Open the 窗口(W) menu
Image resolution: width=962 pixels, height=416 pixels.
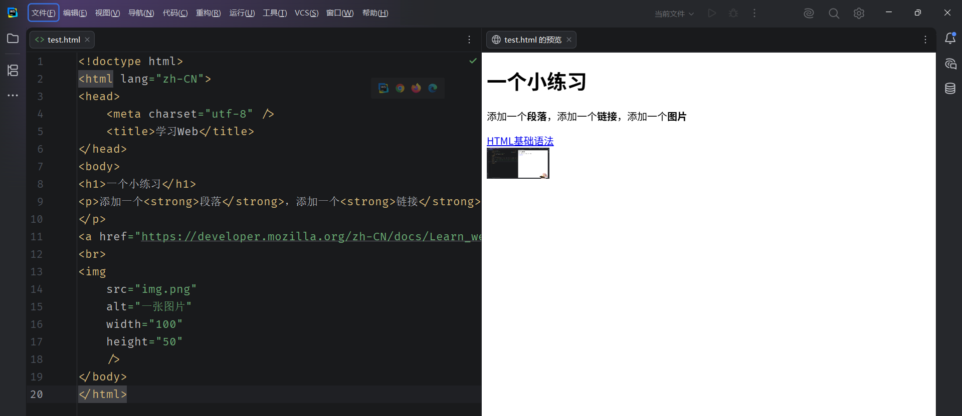(340, 13)
